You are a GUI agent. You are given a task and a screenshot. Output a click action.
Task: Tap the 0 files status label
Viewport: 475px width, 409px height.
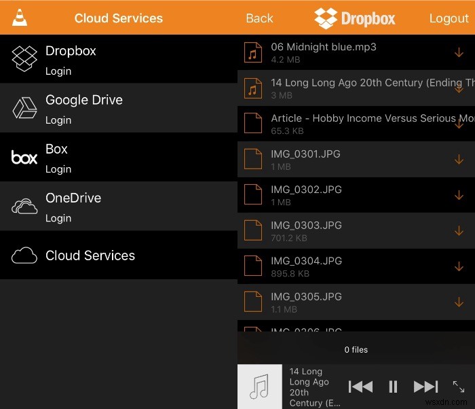click(356, 350)
